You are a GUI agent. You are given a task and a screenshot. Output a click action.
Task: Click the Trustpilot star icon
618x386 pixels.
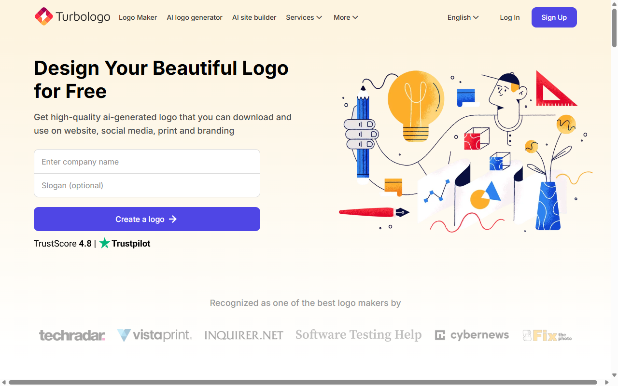point(105,243)
